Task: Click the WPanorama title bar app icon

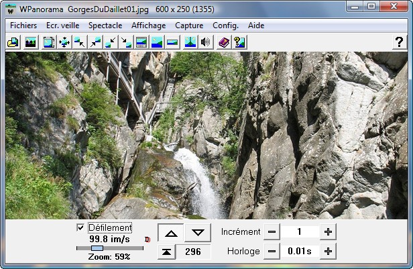Action: [x=11, y=10]
